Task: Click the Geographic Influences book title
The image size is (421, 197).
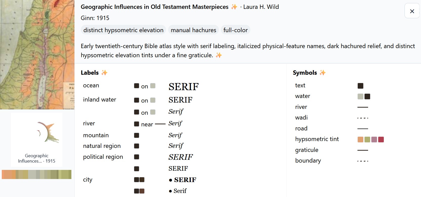Action: 155,7
